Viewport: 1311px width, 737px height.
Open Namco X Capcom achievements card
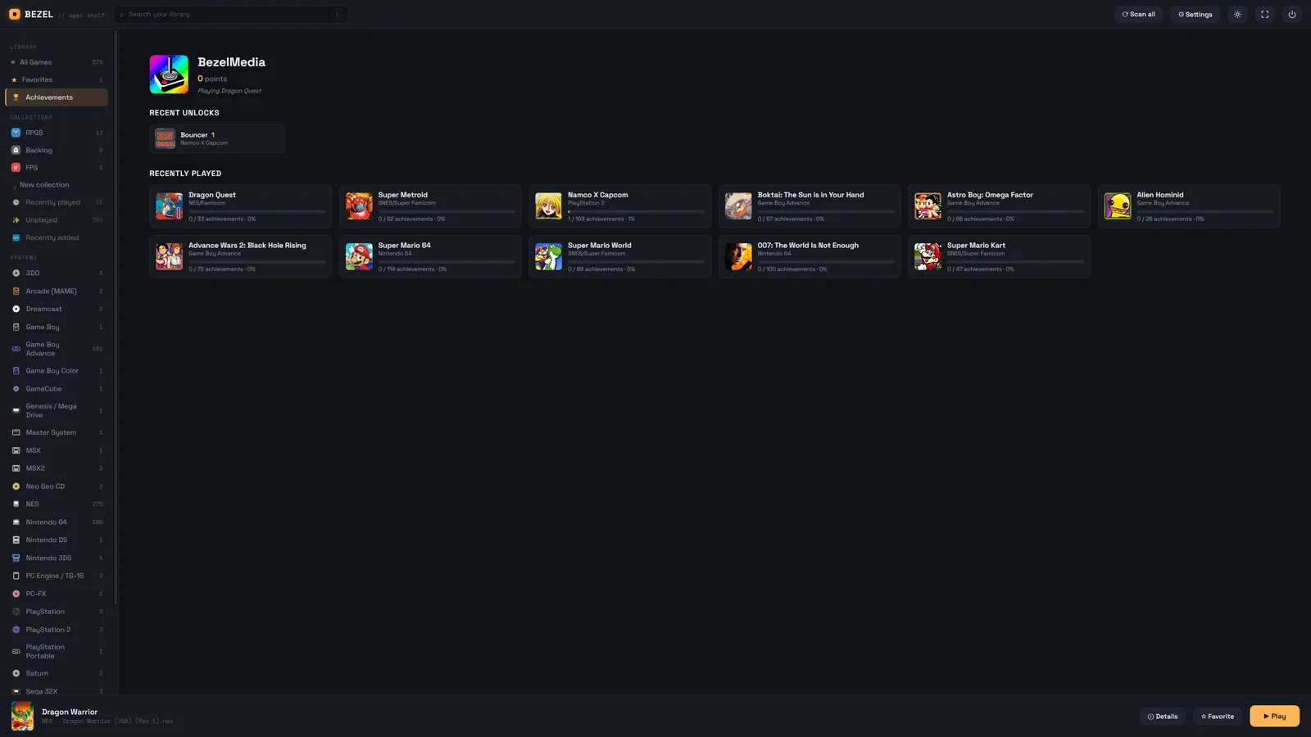point(620,206)
